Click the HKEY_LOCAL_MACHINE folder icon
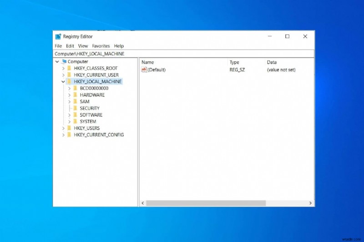This screenshot has width=364, height=242. click(x=69, y=81)
